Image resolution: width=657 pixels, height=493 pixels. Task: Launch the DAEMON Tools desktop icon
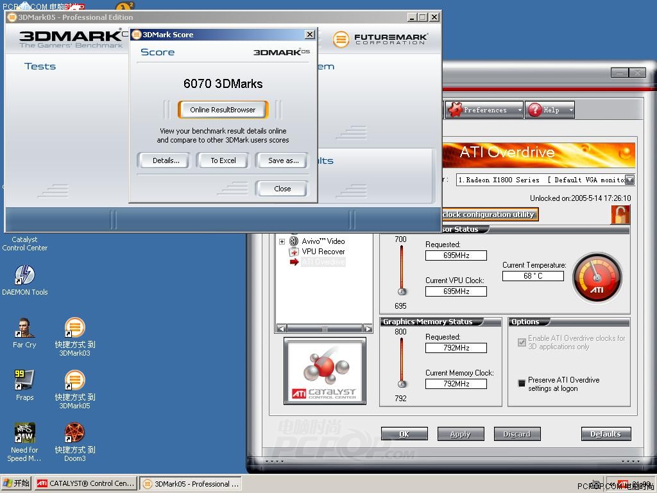(24, 275)
